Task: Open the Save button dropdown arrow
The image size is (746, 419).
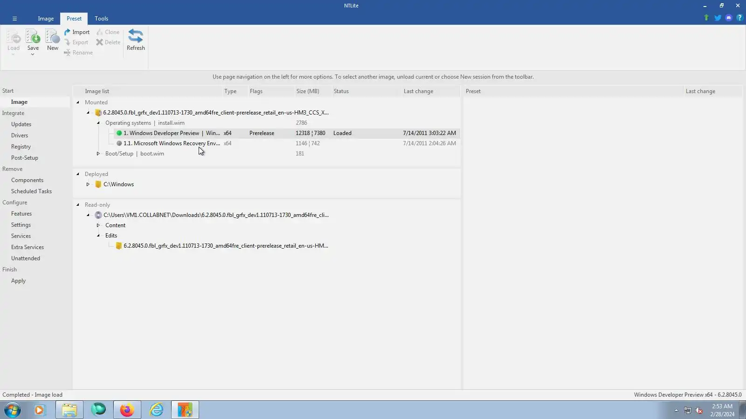Action: [33, 54]
